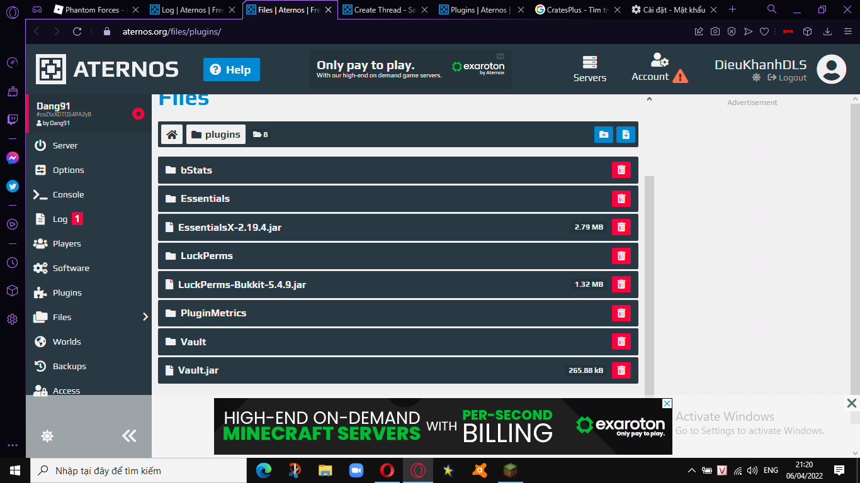
Task: Open Zoom from the taskbar
Action: (356, 470)
